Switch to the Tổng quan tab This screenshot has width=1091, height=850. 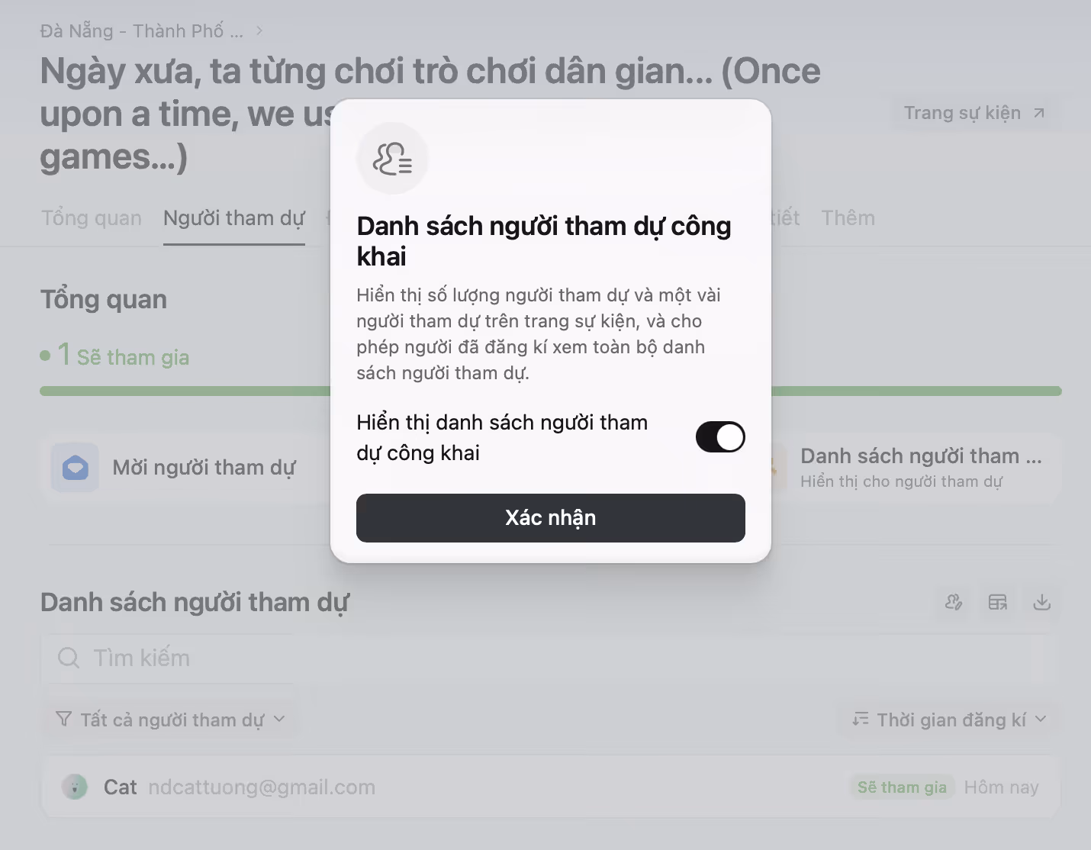pos(92,218)
